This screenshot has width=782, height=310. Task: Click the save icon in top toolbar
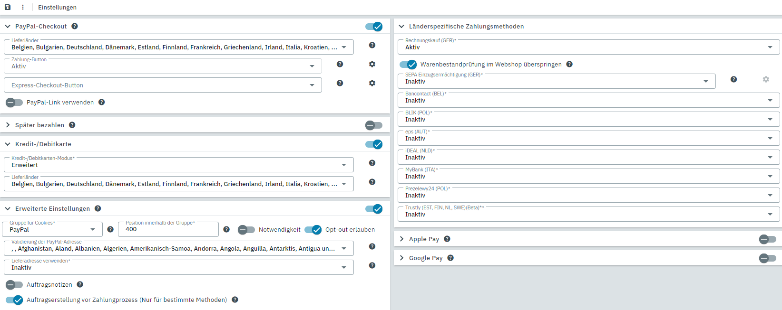(x=8, y=7)
